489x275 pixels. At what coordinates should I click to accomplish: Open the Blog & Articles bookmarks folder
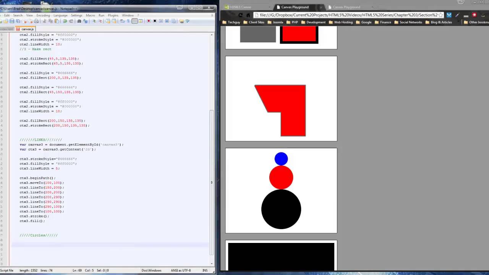(x=439, y=22)
